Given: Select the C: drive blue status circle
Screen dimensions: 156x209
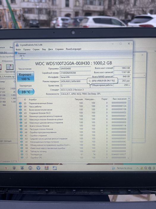Looking at the screenshot, I should click(x=16, y=53).
